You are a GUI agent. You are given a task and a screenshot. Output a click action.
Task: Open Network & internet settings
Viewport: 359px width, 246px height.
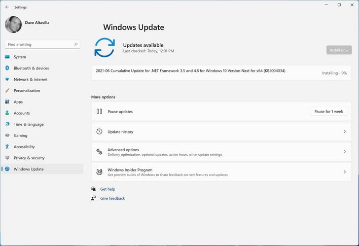pyautogui.click(x=43, y=79)
